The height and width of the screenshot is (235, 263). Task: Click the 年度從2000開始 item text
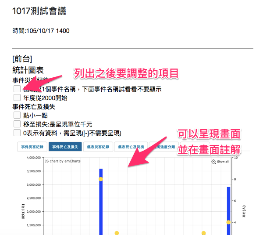pos(45,98)
